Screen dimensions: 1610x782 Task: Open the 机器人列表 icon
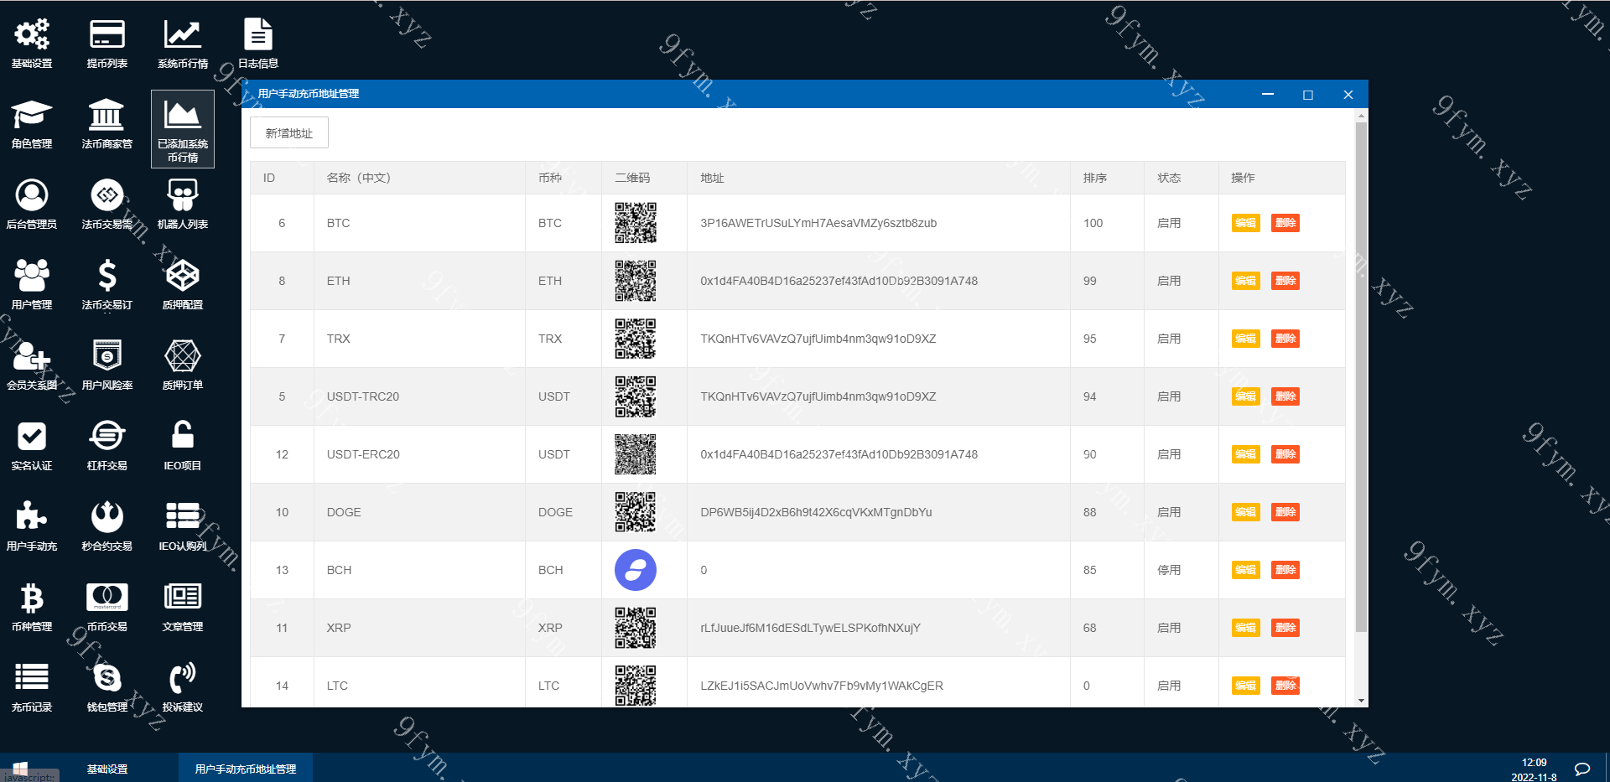coord(182,195)
